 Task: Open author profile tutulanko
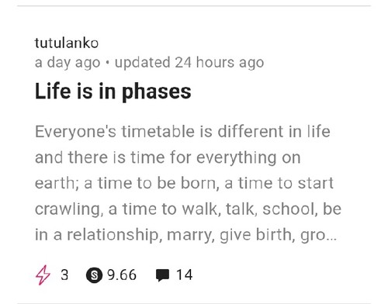click(x=67, y=43)
